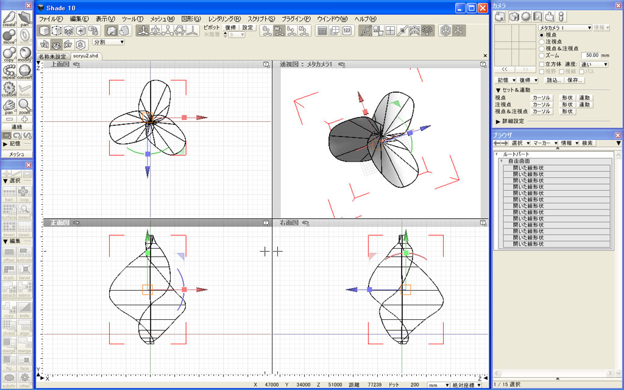This screenshot has height=390, width=624.
Task: Click カーソル button in 視点 row
Action: coord(541,98)
